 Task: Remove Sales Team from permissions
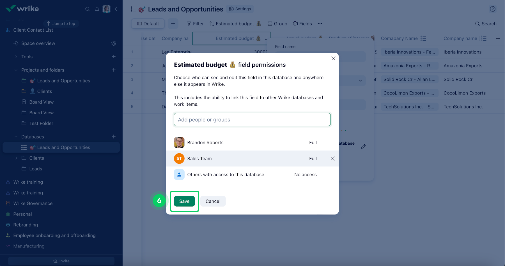tap(333, 159)
